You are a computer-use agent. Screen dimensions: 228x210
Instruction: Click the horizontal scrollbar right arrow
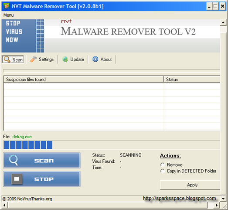217,205
